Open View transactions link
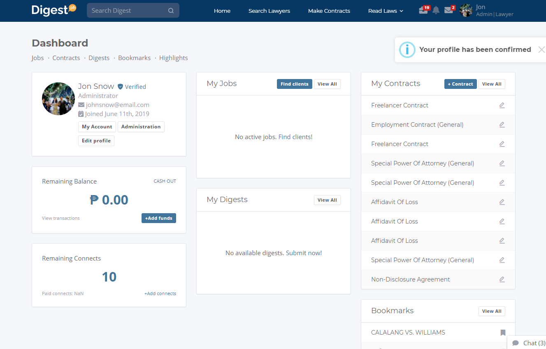The image size is (546, 349). 60,218
